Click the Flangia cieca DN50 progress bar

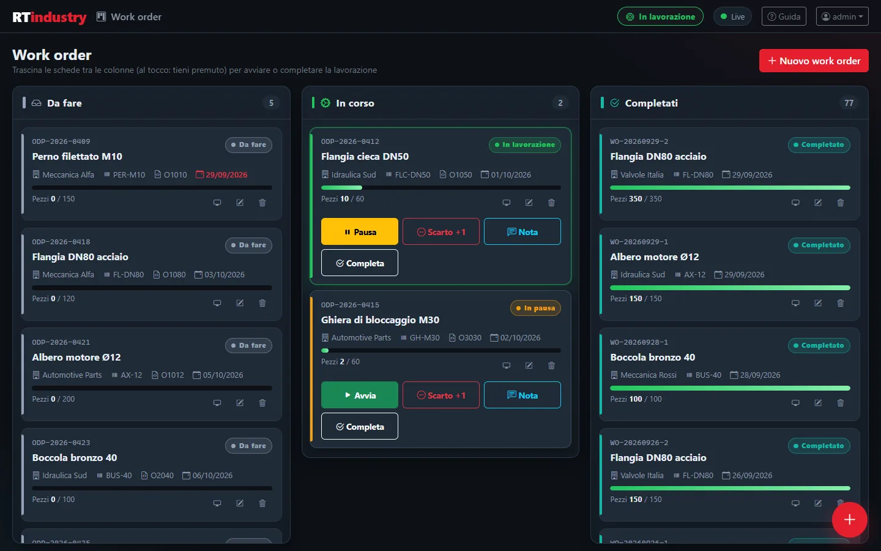[x=441, y=187]
